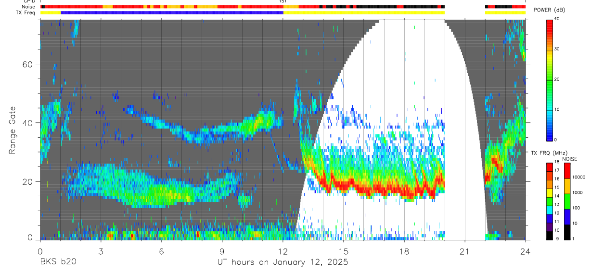The width and height of the screenshot is (591, 272).
Task: Click hour tick label "24" on time axis
Action: click(526, 251)
